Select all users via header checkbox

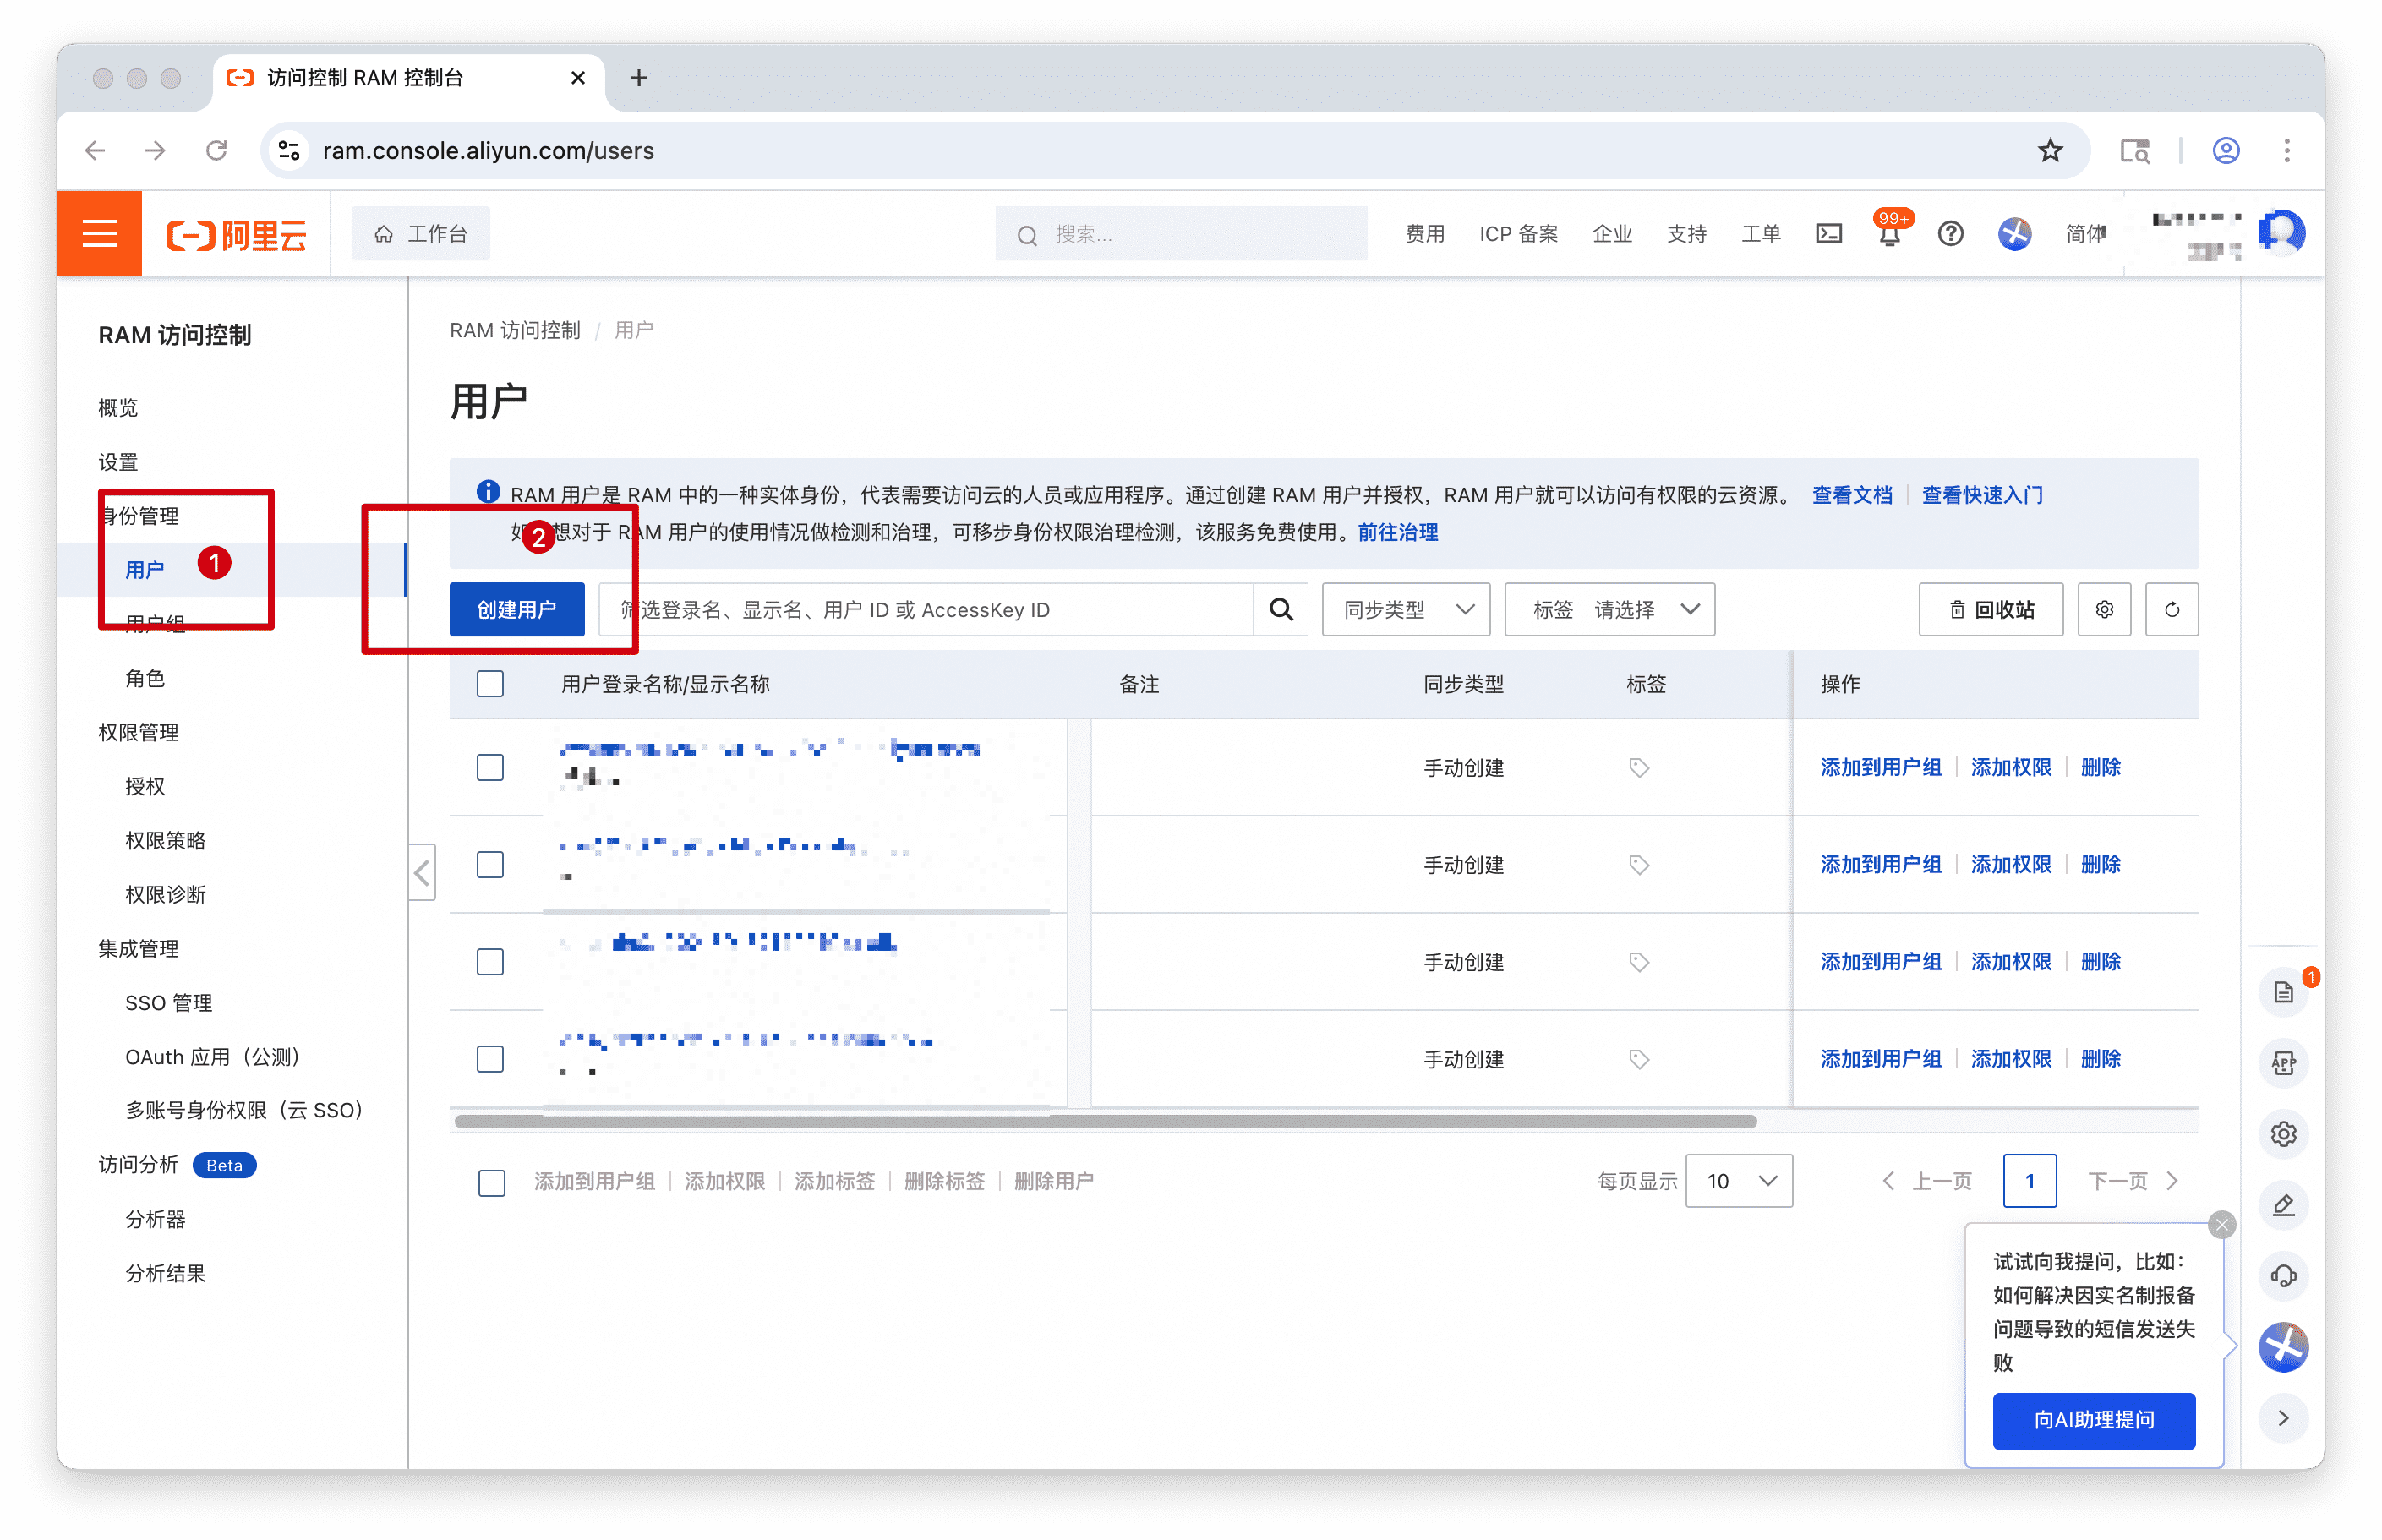[x=490, y=684]
